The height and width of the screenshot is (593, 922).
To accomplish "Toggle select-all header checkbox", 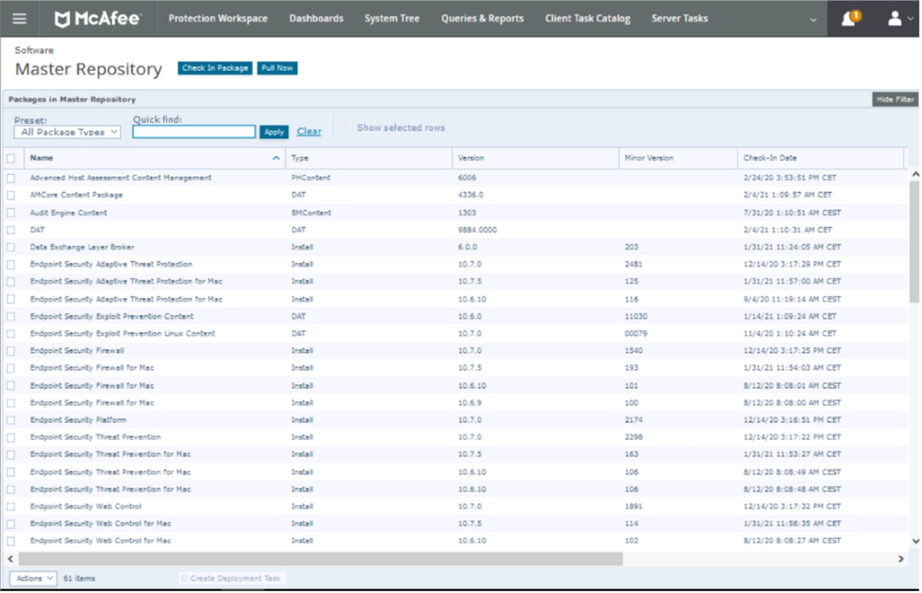I will coord(11,159).
